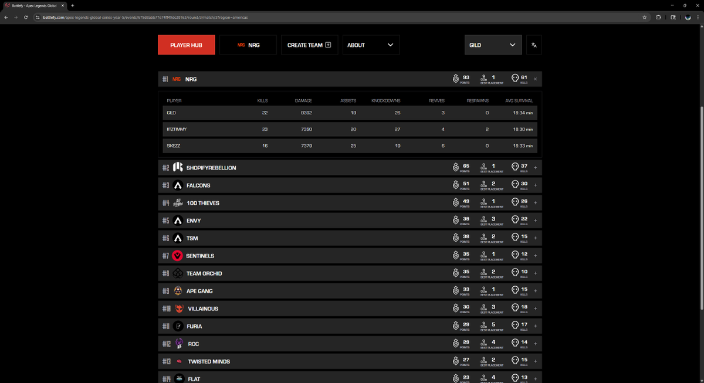Click the Twisted Minds team logo

coord(179,361)
